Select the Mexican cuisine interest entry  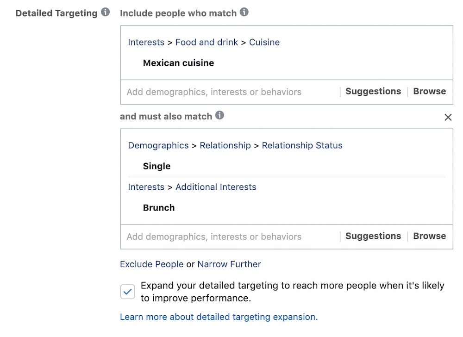coord(178,63)
